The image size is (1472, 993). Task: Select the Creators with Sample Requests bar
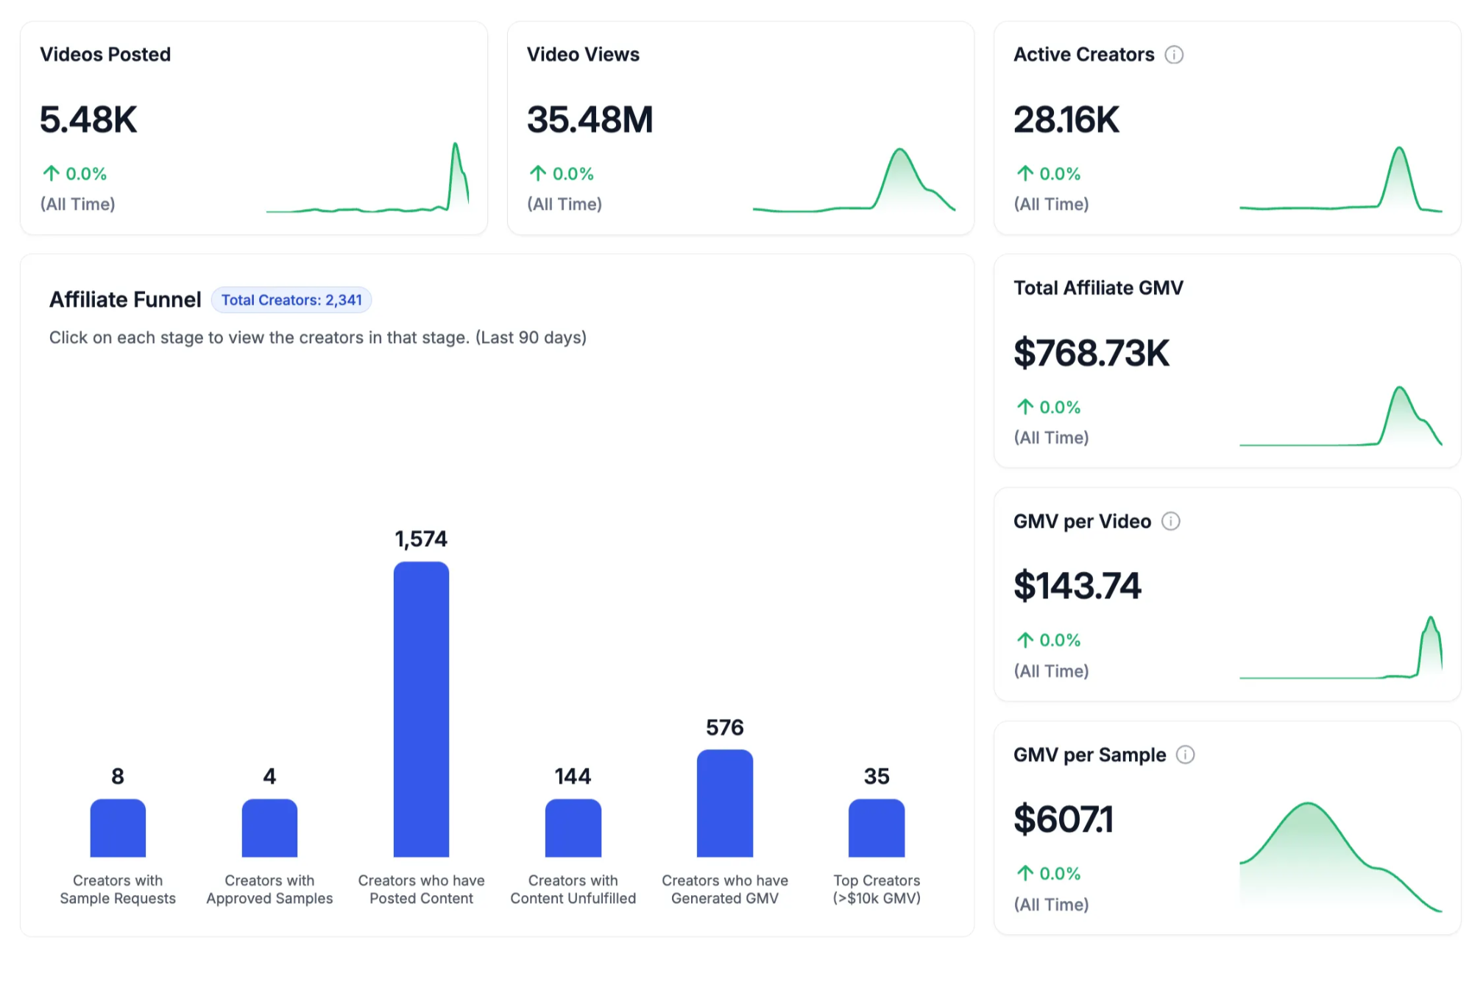point(118,828)
